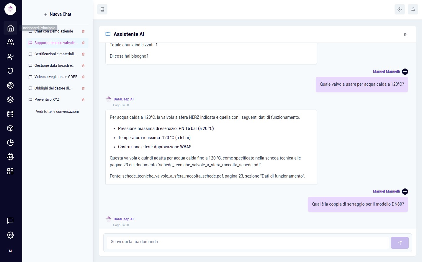Select the Gestione data breach conversation
422x262 pixels.
coord(54,66)
